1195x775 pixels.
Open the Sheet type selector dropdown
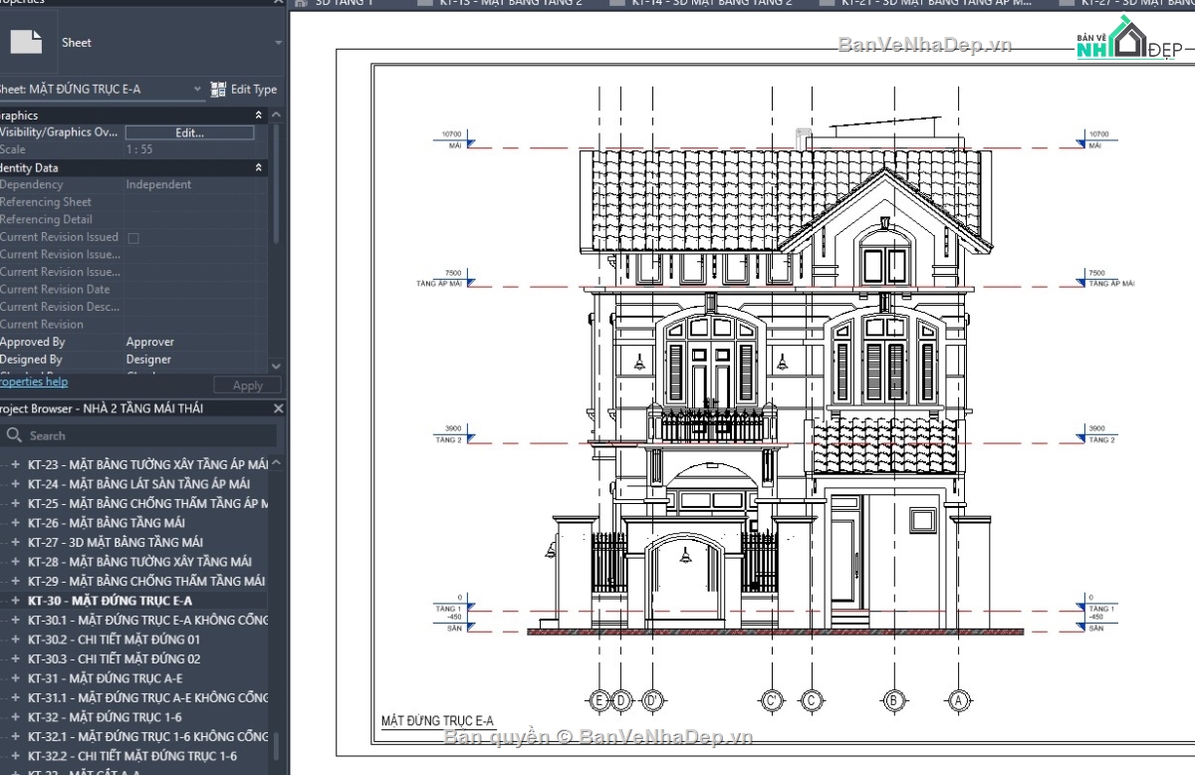tap(279, 43)
